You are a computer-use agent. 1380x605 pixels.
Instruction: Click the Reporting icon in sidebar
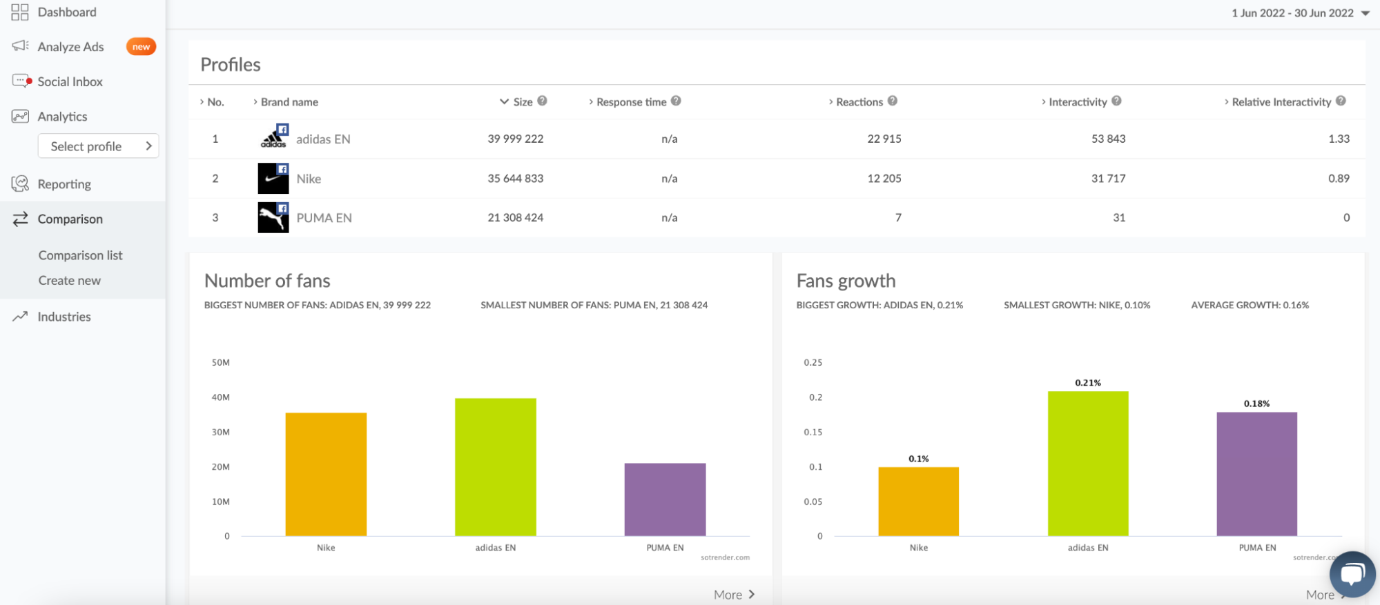[20, 184]
